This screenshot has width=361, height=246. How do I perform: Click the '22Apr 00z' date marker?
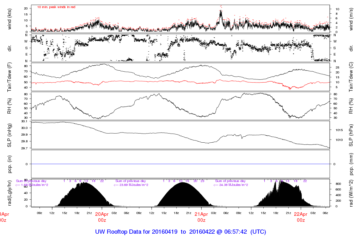point(301,217)
